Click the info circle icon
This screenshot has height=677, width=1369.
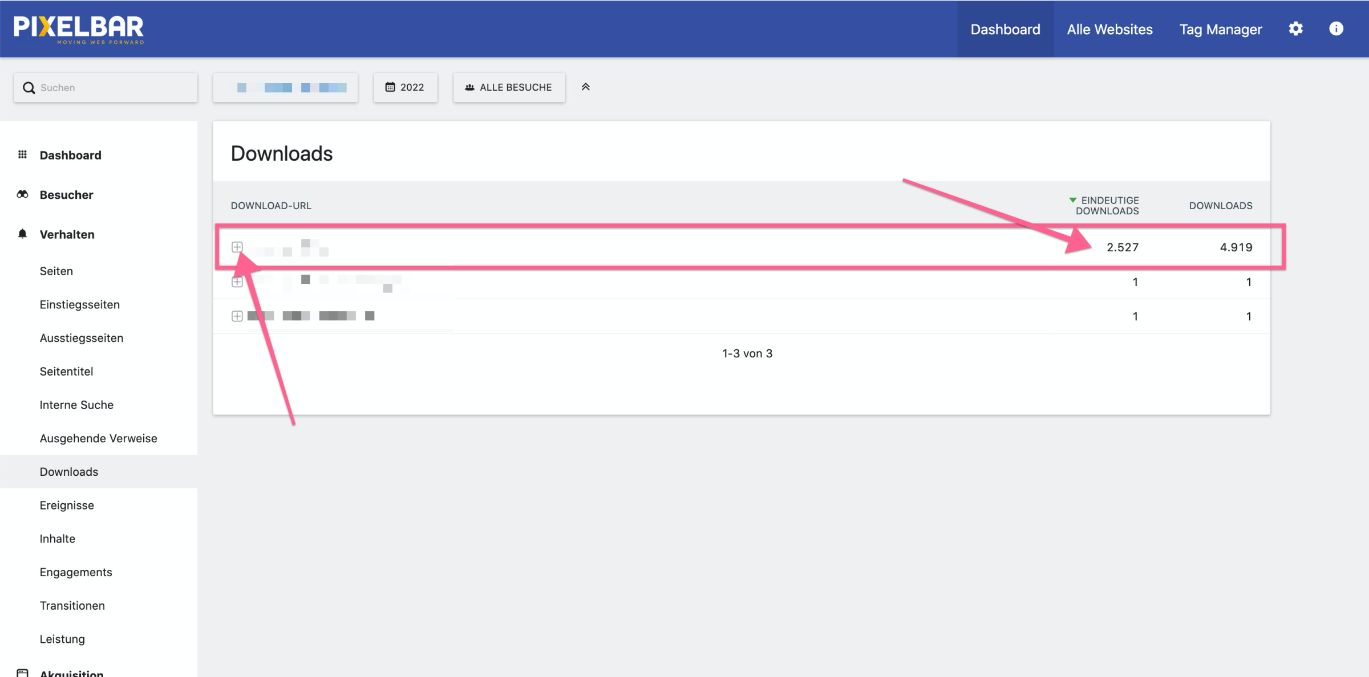(1336, 29)
